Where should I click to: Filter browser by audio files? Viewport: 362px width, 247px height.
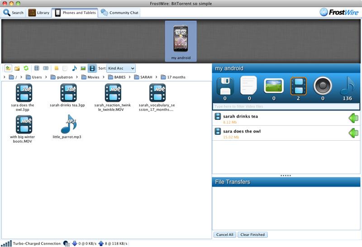coord(74,68)
